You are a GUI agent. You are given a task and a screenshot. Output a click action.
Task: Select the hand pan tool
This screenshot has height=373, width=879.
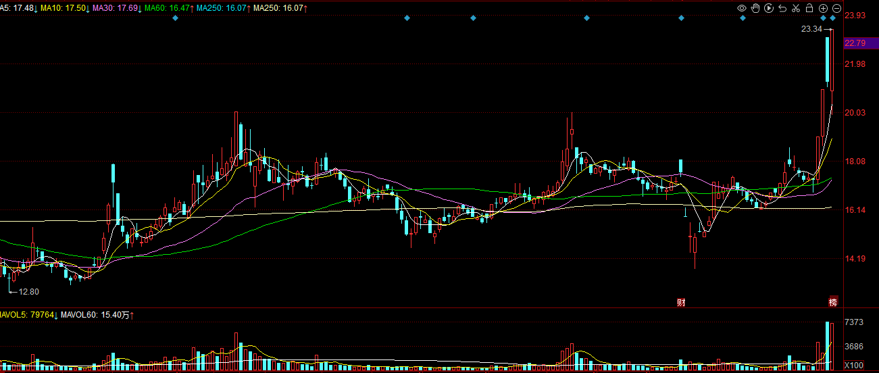point(755,8)
